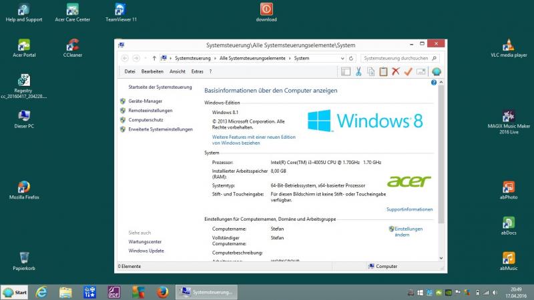Select the VLC media player desktop icon

pos(509,48)
